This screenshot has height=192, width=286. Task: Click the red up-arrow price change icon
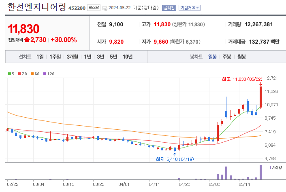27,40
